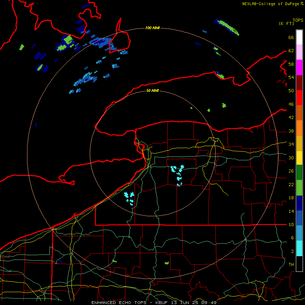Click the dark green legend swatch
The image size is (305, 305).
coord(299,172)
